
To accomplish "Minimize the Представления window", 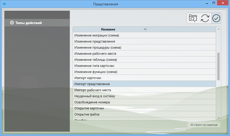I will pos(206,3).
